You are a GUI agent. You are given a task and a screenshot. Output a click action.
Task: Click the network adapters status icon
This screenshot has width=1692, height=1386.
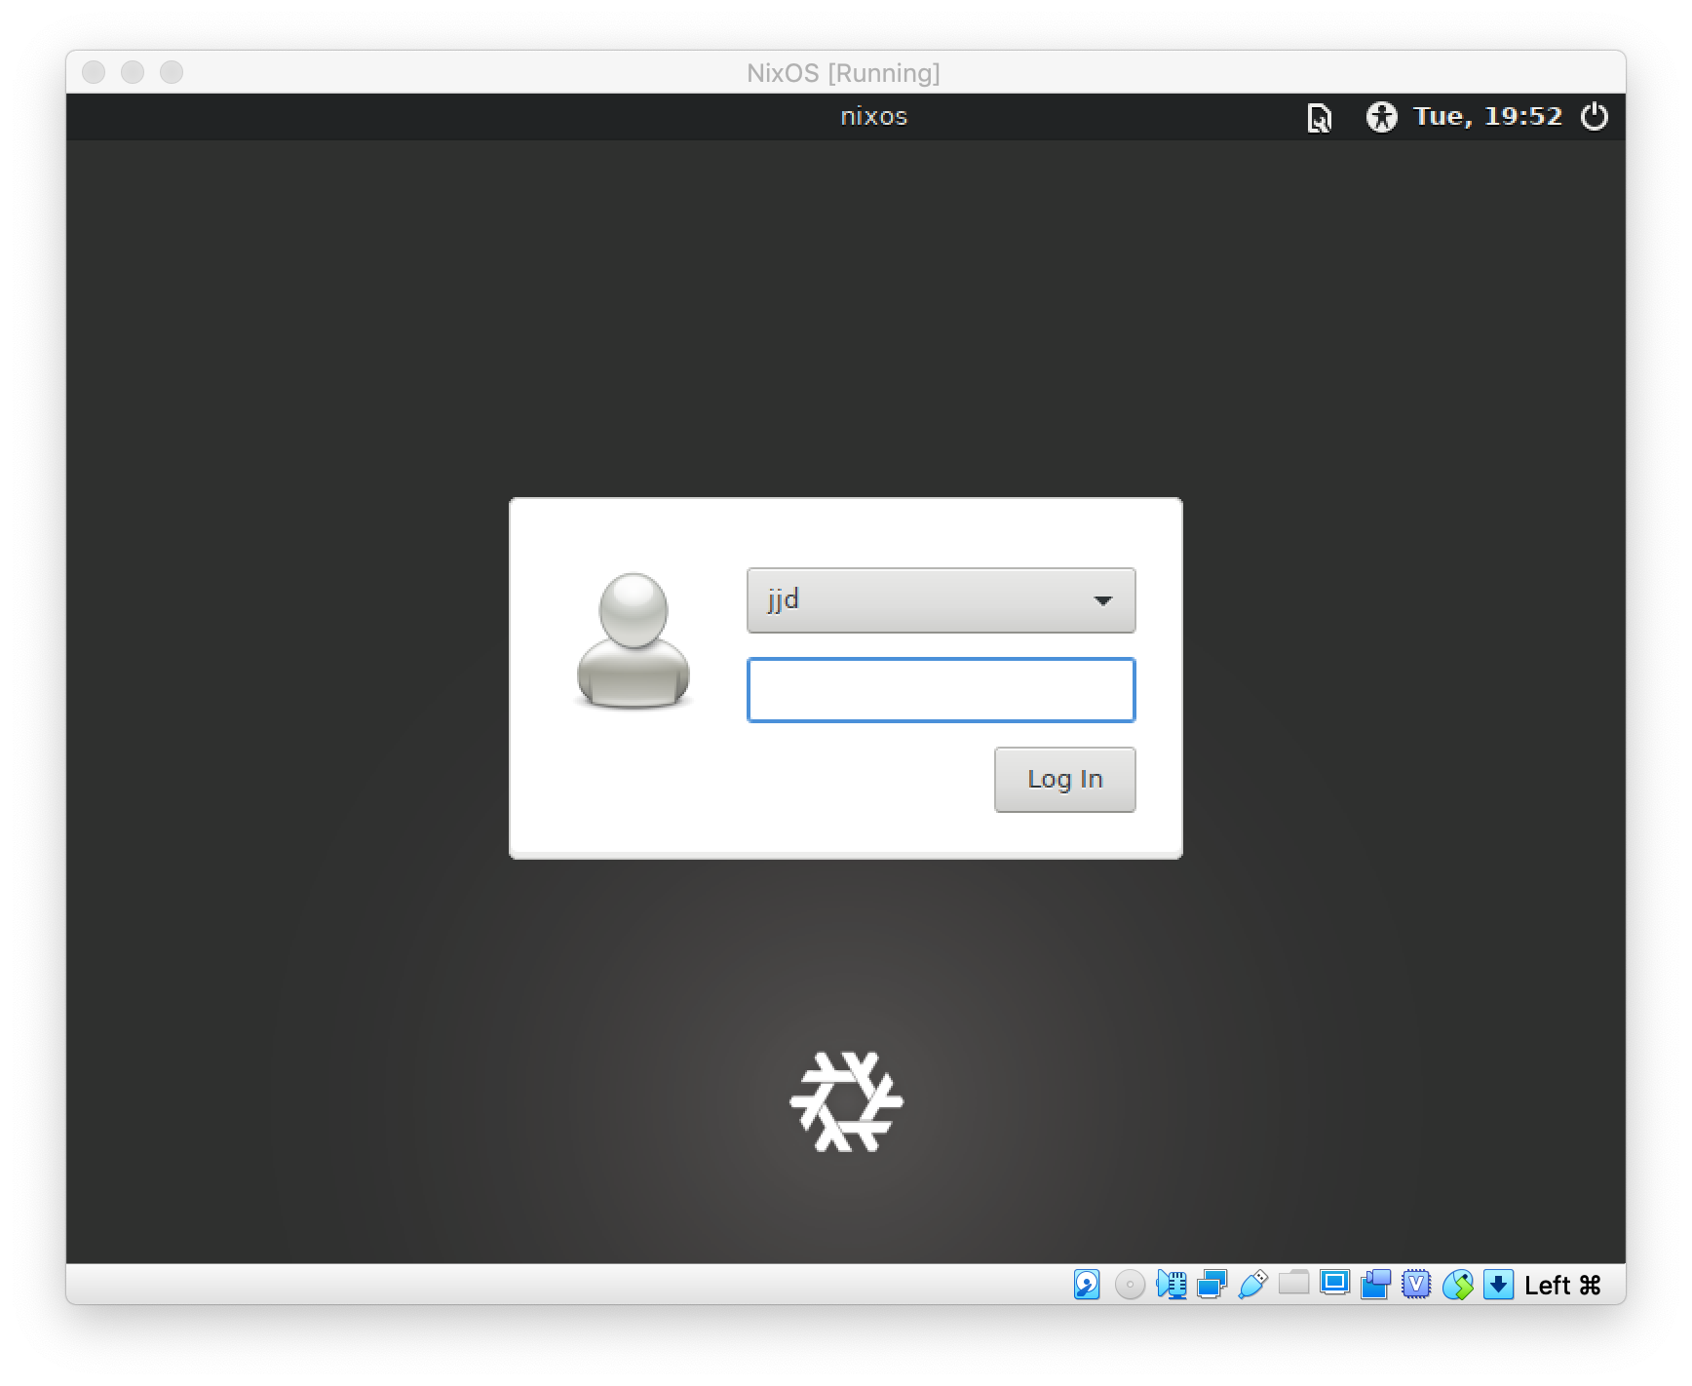(1211, 1285)
